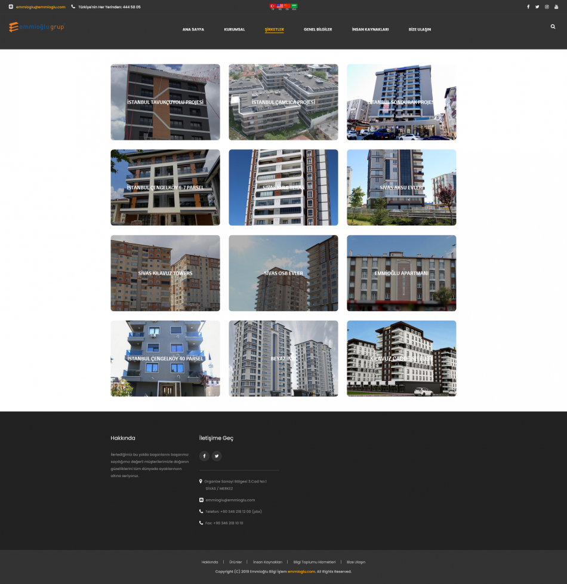Expand the GENEL BİLGİLER menu
The width and height of the screenshot is (567, 584).
[x=318, y=29]
